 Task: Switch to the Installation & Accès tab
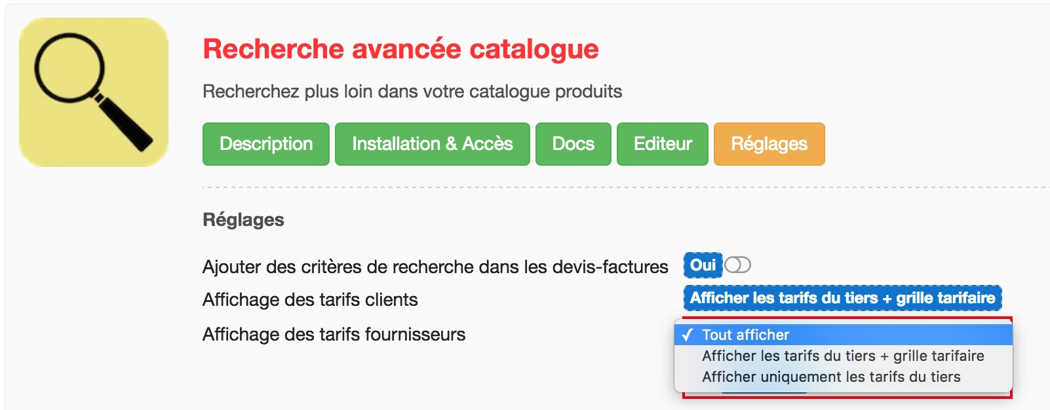(433, 144)
